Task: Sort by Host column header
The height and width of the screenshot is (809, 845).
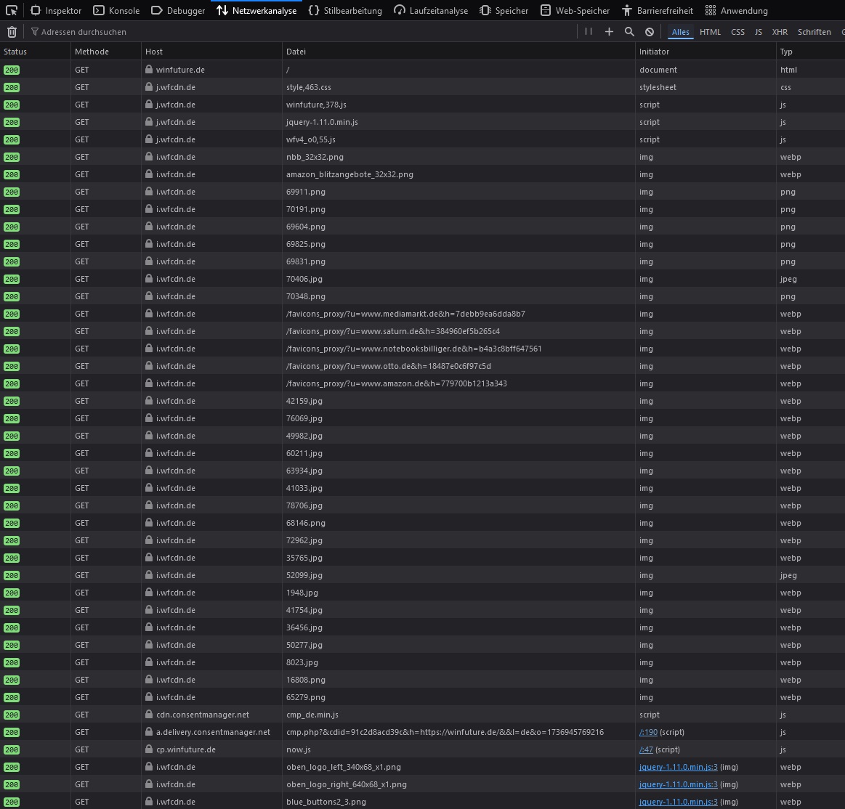Action: (x=211, y=51)
